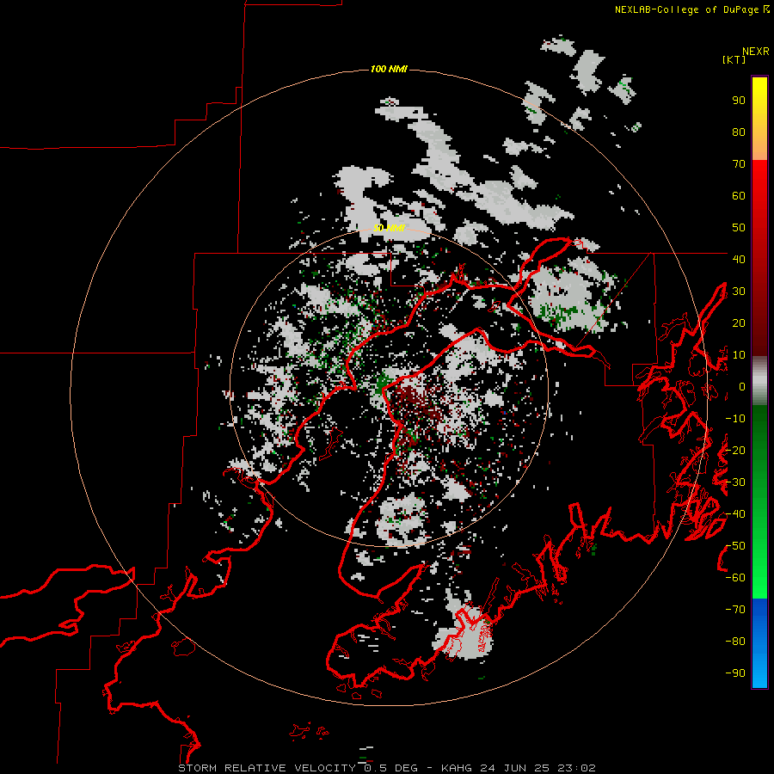Click the 50 value on velocity scale
This screenshot has height=774, width=774.
(x=739, y=228)
